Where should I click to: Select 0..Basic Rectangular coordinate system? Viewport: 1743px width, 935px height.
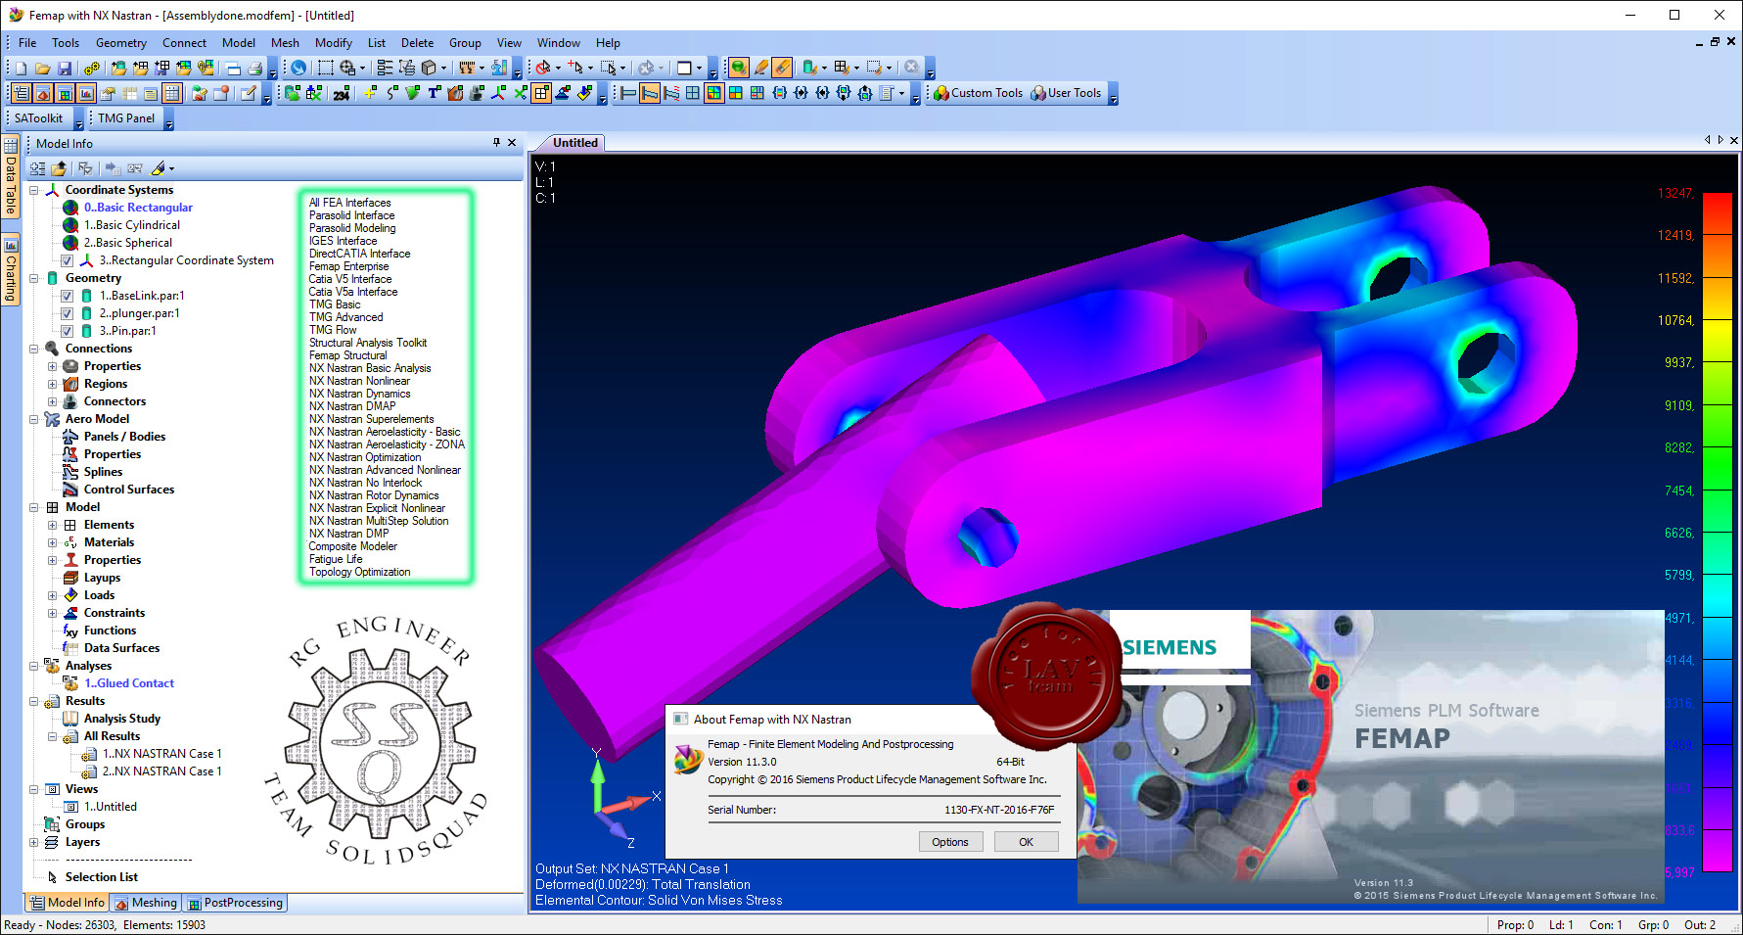coord(138,208)
